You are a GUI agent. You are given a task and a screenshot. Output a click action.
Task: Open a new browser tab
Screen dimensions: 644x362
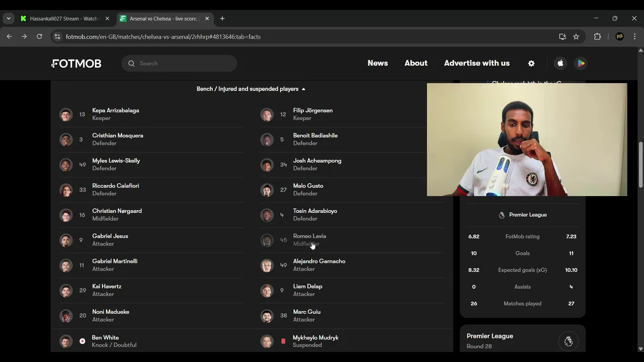[x=222, y=19]
